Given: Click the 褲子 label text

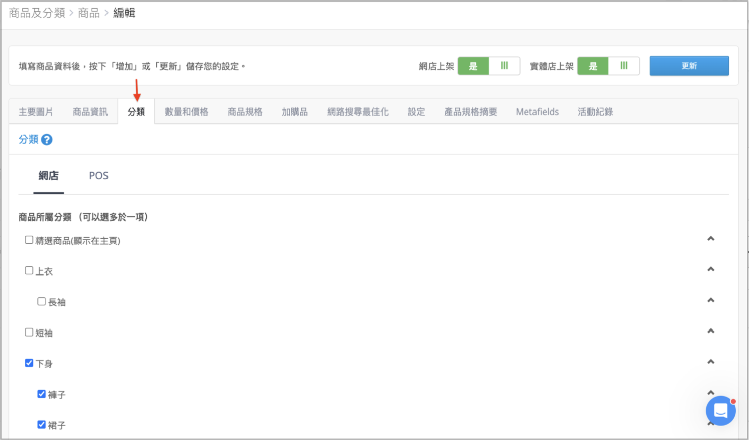Looking at the screenshot, I should pyautogui.click(x=57, y=395).
